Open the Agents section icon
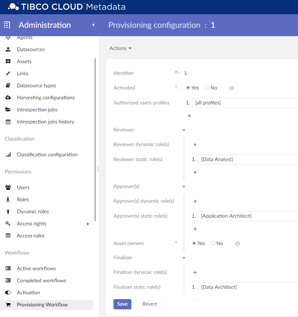Screen dimensions: 298x317 coord(8,37)
